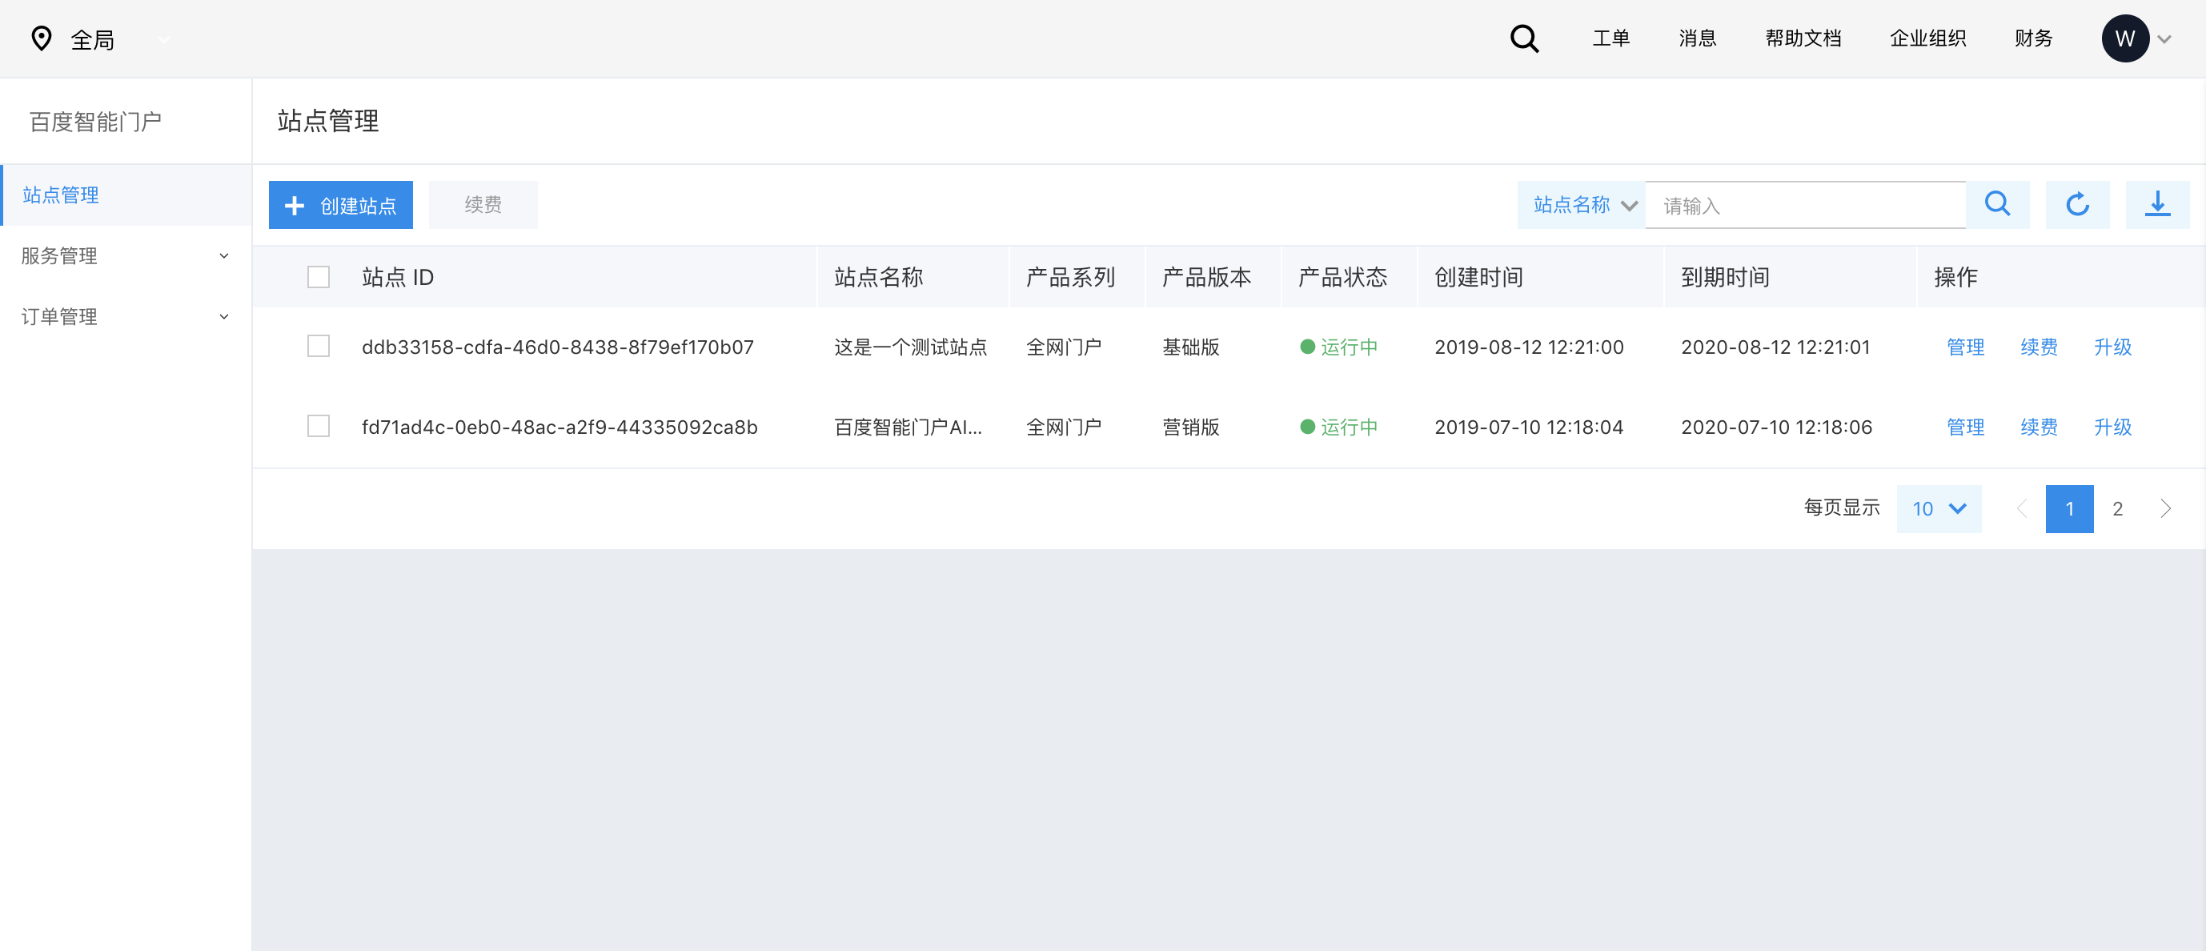
Task: Toggle the select-all checkbox in the table header
Action: coord(318,276)
